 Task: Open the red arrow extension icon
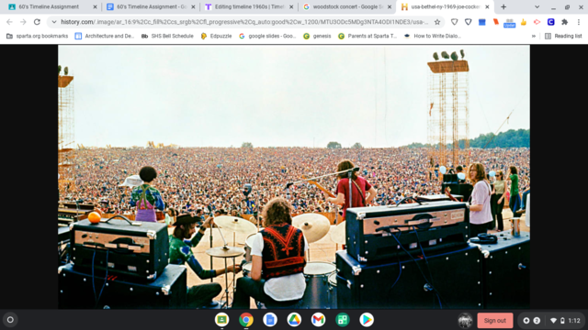point(537,22)
